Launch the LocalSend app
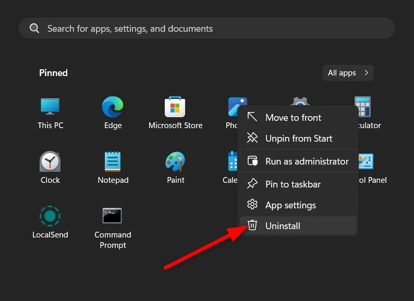 pos(51,217)
